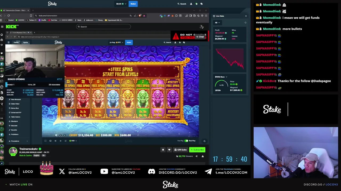Toggle stream notifications bell
Screen dimensions: 341x191
coord(163,150)
